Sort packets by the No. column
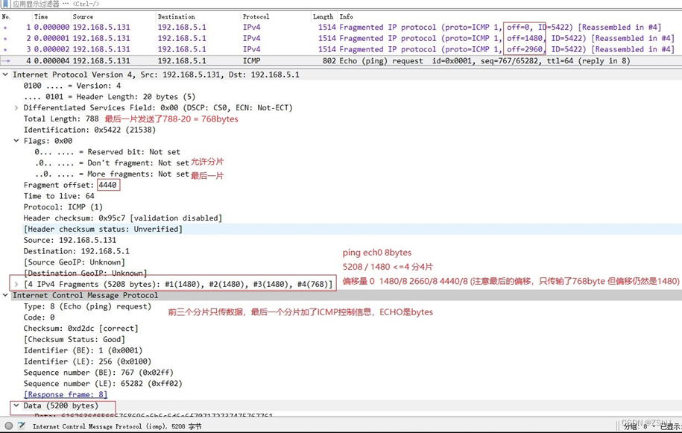 pyautogui.click(x=6, y=16)
